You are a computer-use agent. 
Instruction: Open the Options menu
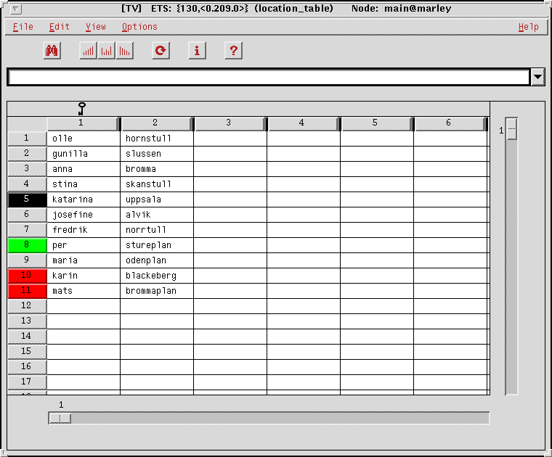pos(139,27)
